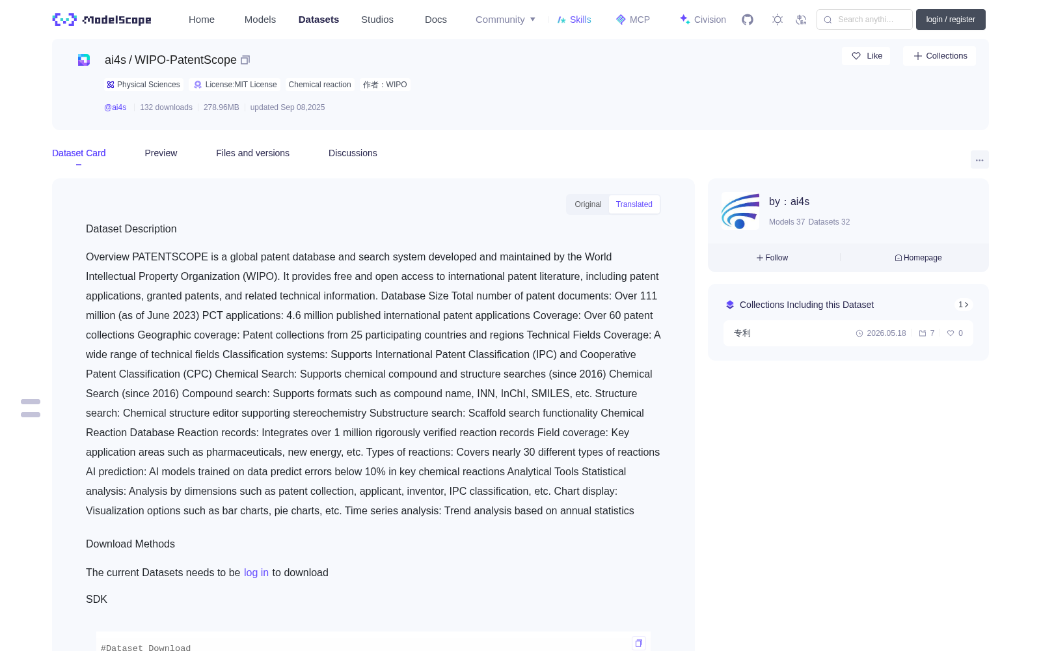Viewport: 1041px width, 651px height.
Task: Click the 'SDK' label
Action: click(x=96, y=600)
